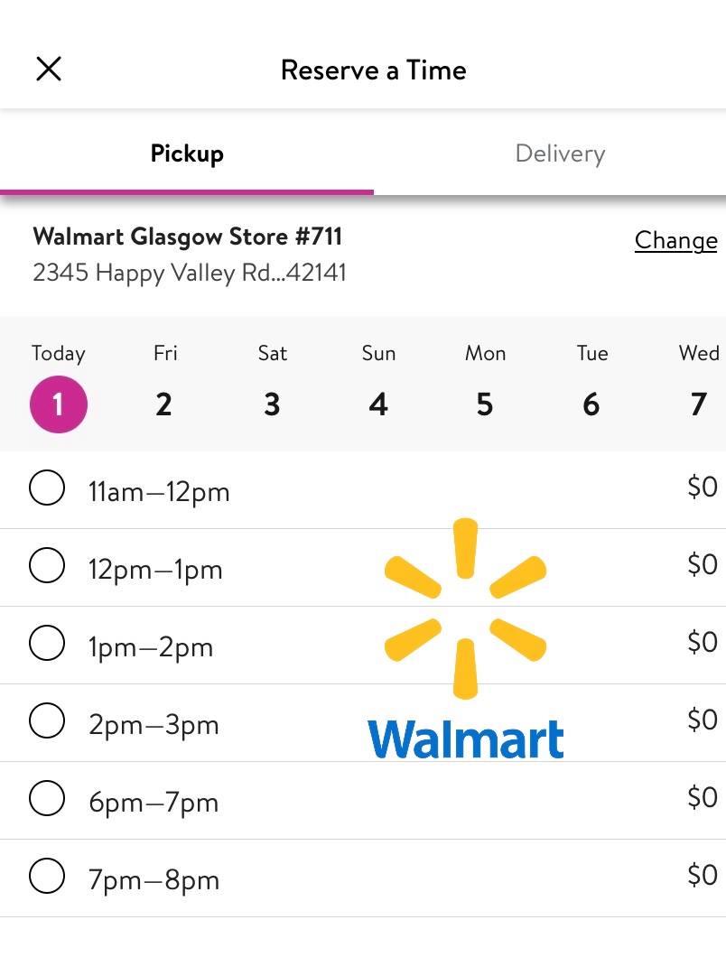The image size is (726, 957).
Task: Choose Wednesday the 7th
Action: (698, 404)
